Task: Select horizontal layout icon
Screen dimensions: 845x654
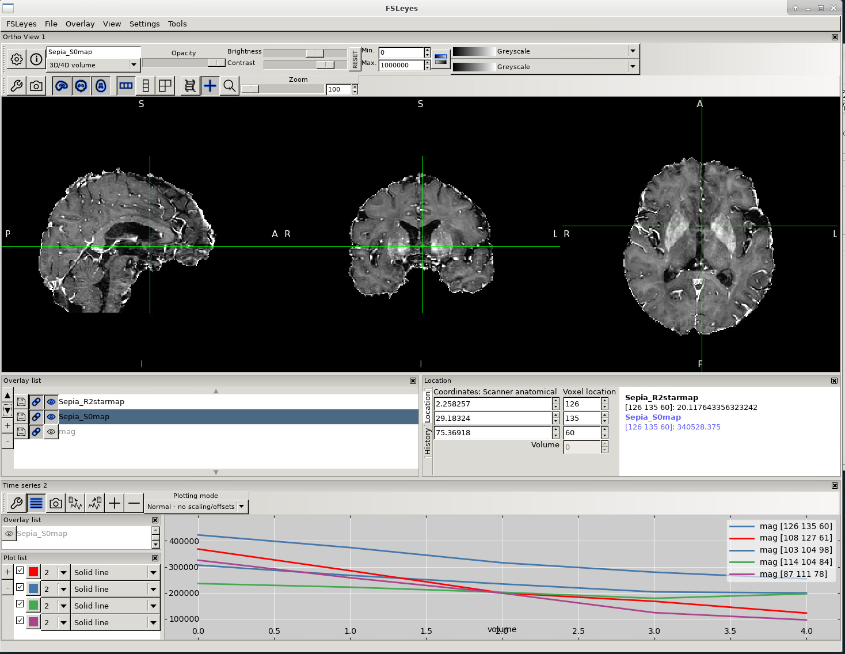Action: click(x=126, y=86)
